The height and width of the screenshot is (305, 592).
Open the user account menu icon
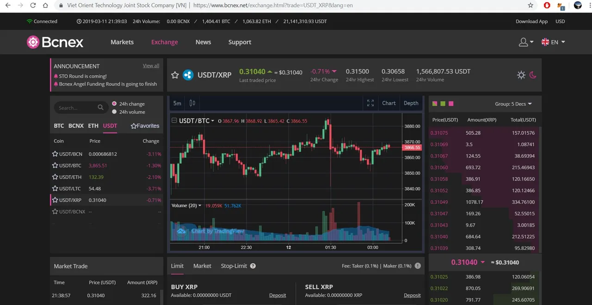click(523, 42)
